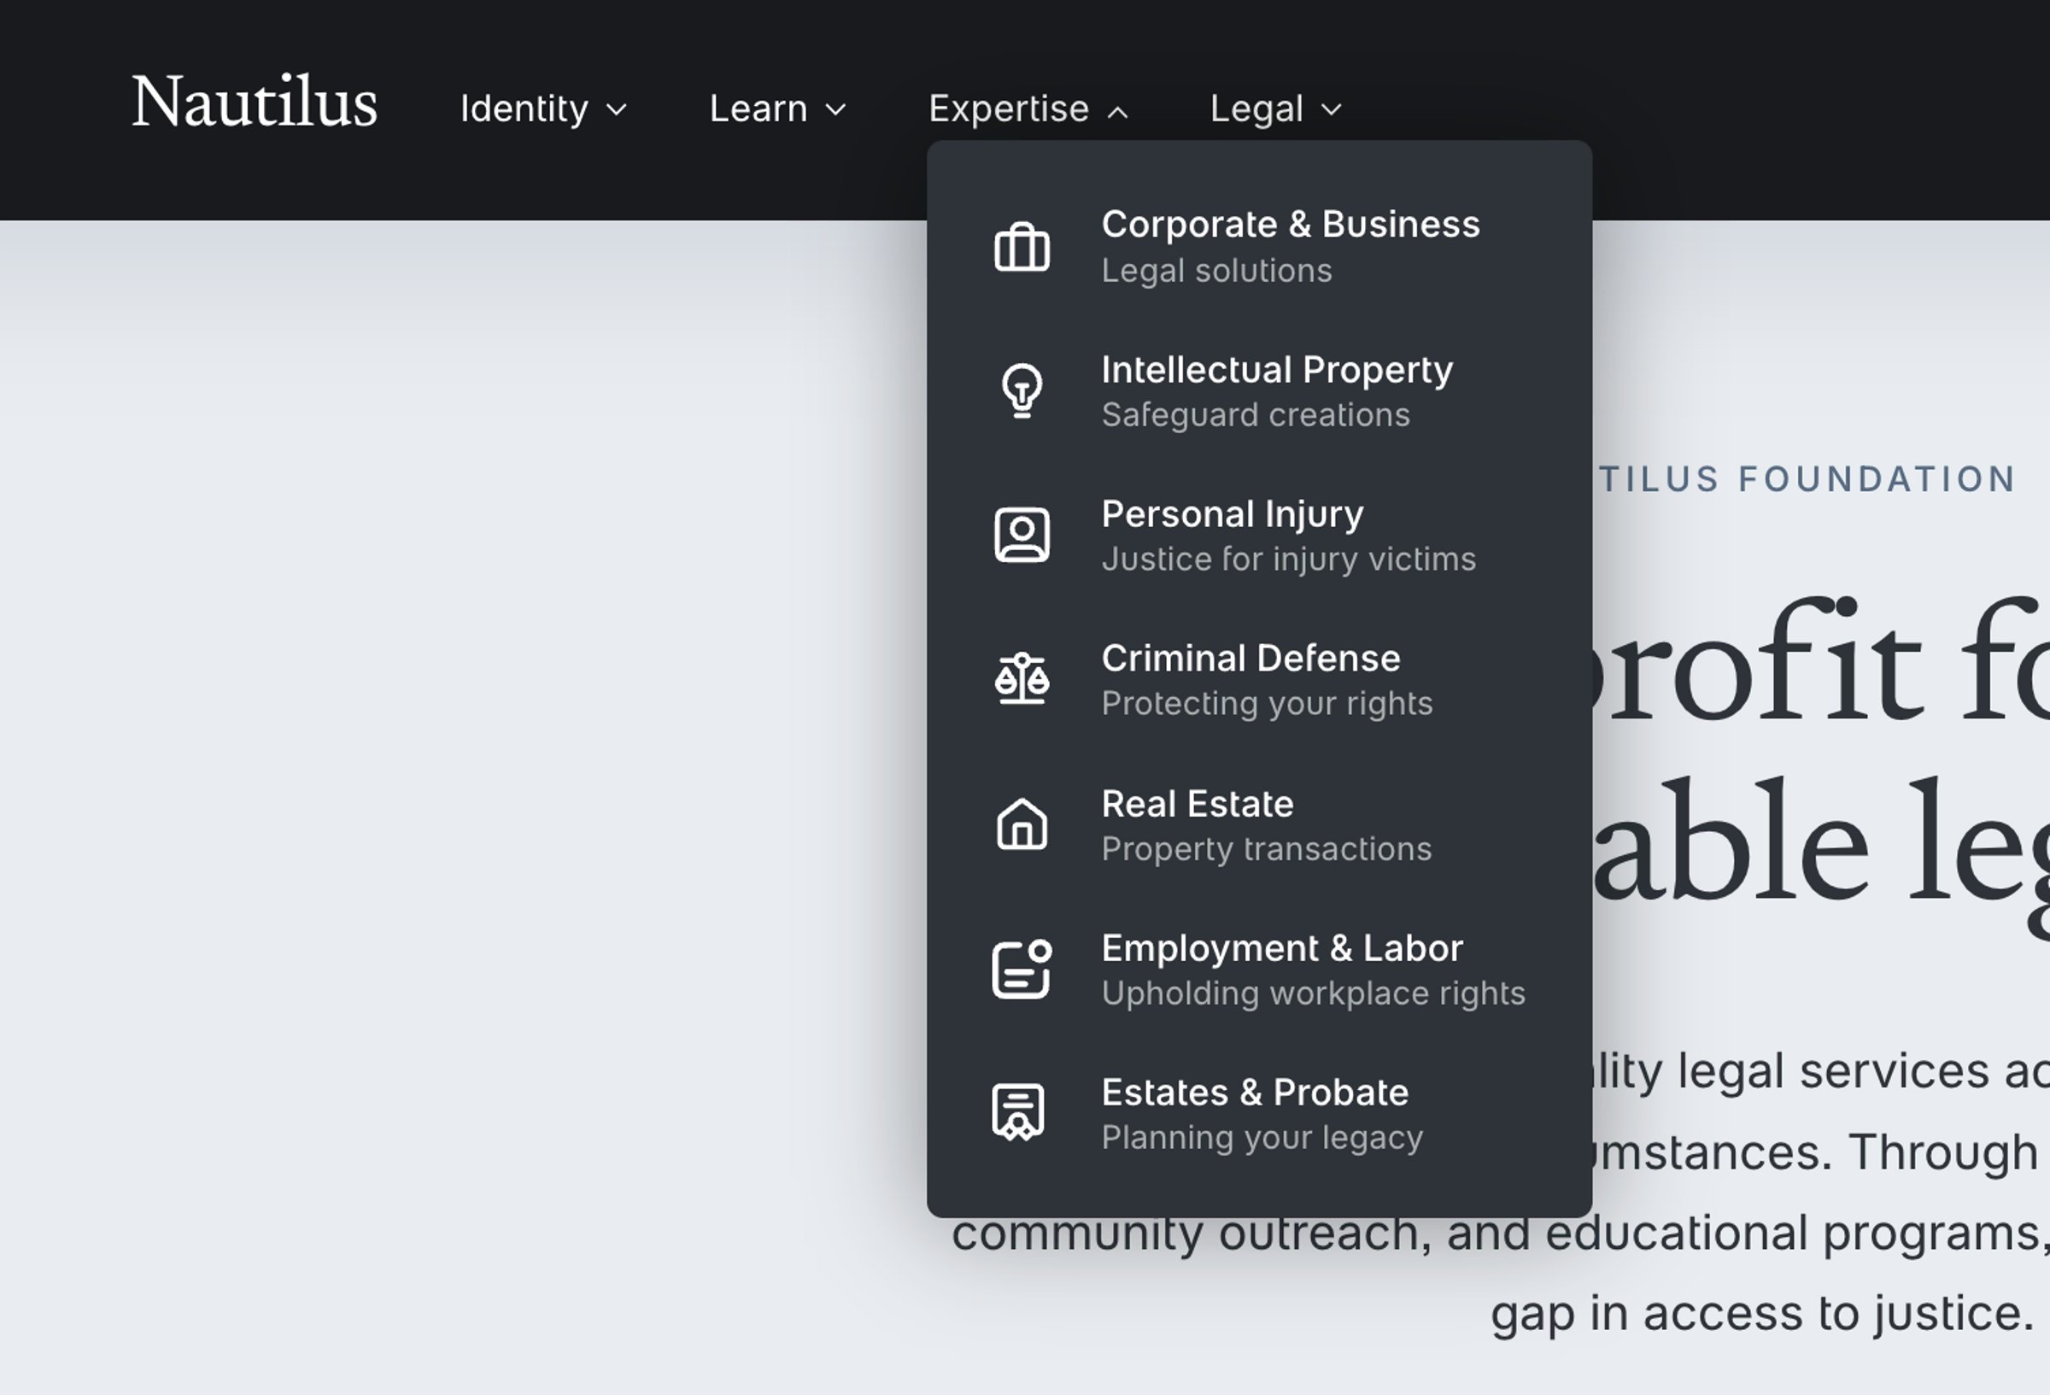Click the 'Upholding workplace rights' text
Image resolution: width=2050 pixels, height=1395 pixels.
(1314, 993)
